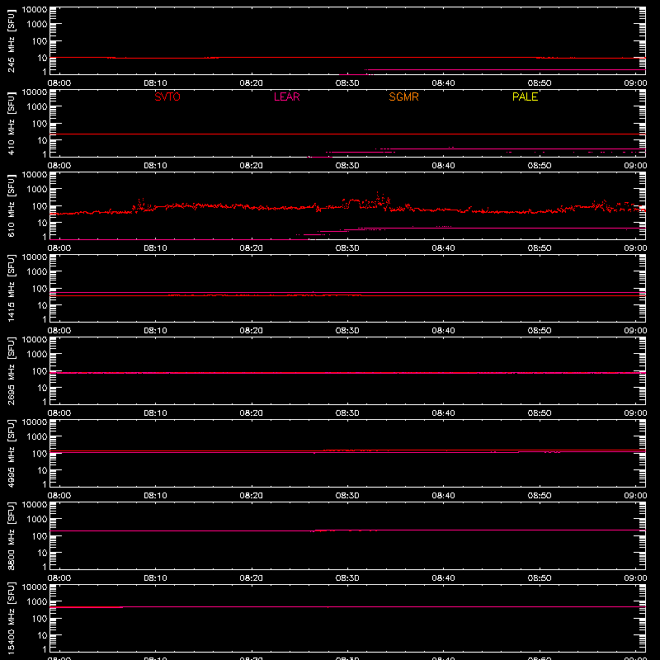Click the 10000 tick label on 245 MHz plot
The width and height of the screenshot is (660, 660).
[35, 10]
